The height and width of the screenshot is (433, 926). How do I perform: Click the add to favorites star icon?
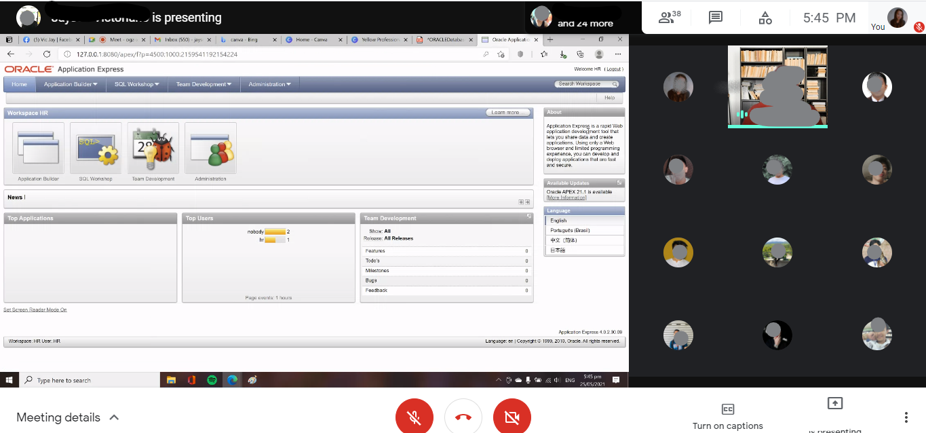pyautogui.click(x=501, y=54)
